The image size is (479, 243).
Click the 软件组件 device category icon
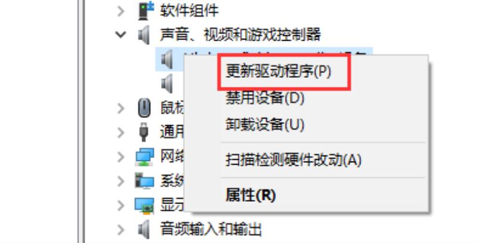coord(145,10)
